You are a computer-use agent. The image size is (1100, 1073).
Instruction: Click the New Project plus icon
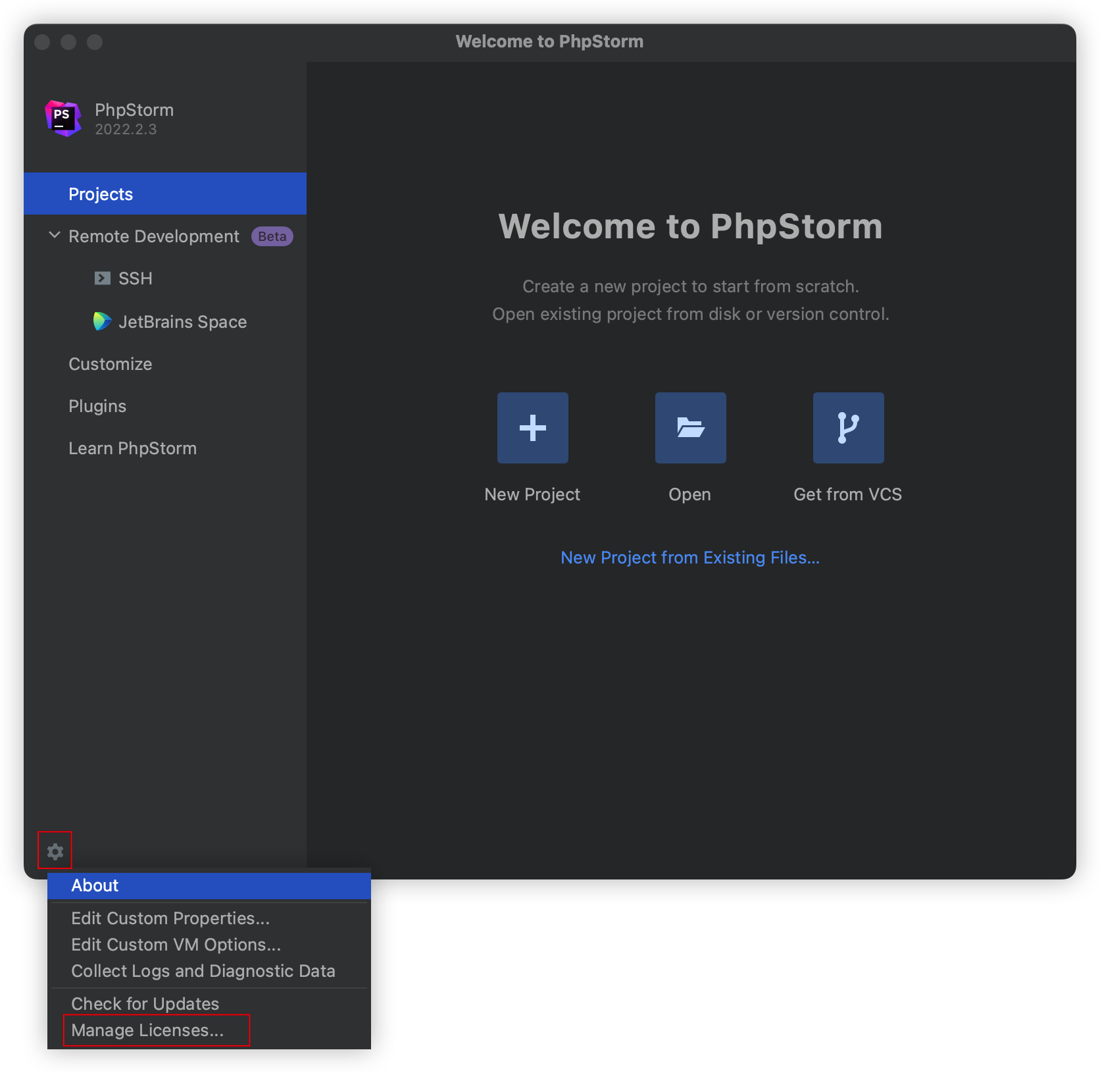532,428
